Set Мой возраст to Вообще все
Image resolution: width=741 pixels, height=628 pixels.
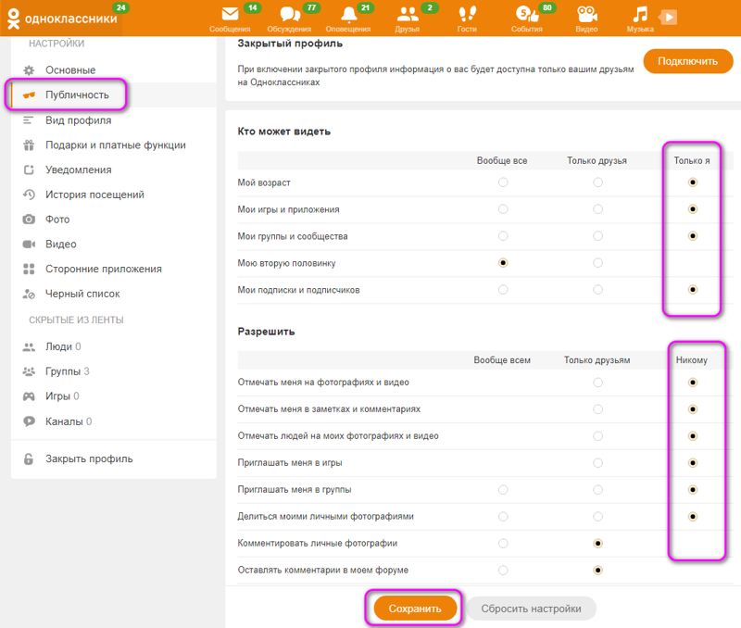503,182
